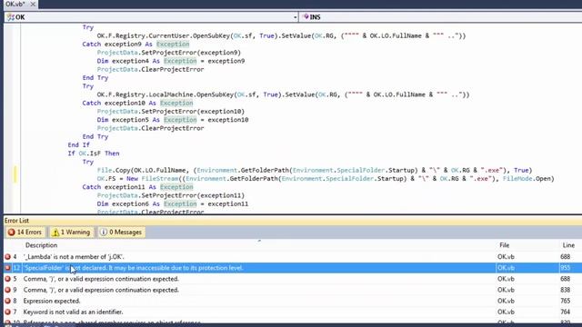Open the INS member dropdown
This screenshot has height=327, width=582.
[x=441, y=17]
